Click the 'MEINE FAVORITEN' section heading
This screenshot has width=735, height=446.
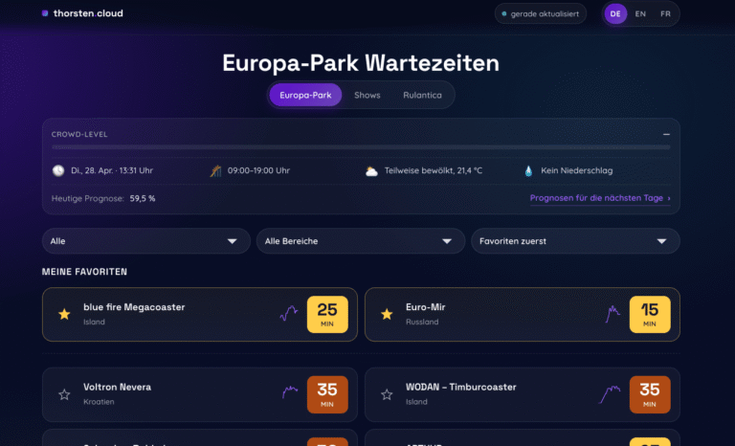coord(84,272)
